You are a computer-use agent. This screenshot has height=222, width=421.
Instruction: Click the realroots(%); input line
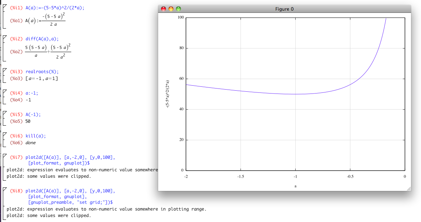coord(42,71)
